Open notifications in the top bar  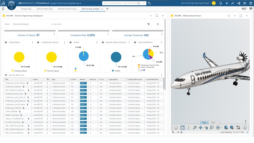click(x=220, y=3)
